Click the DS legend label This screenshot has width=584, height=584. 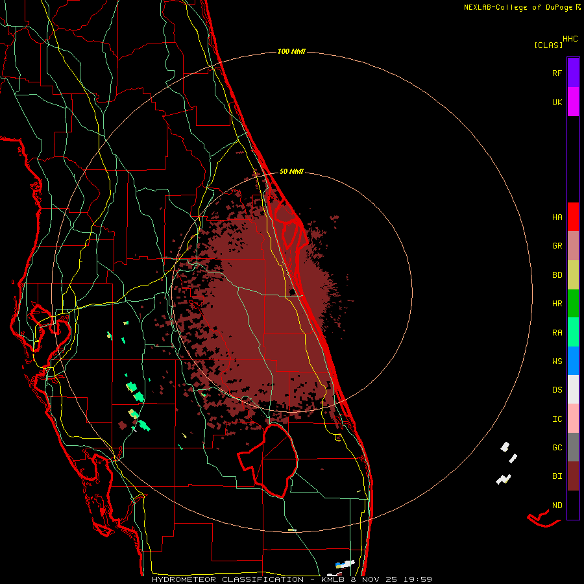click(x=557, y=390)
